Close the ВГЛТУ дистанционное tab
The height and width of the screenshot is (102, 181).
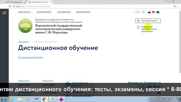25,2
